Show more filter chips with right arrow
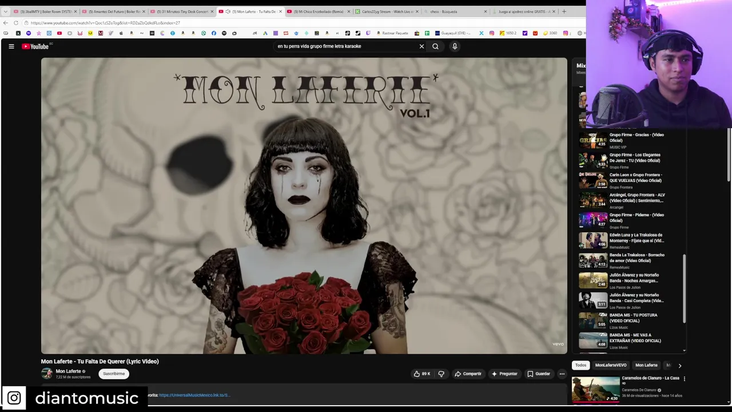The height and width of the screenshot is (412, 732). tap(679, 365)
